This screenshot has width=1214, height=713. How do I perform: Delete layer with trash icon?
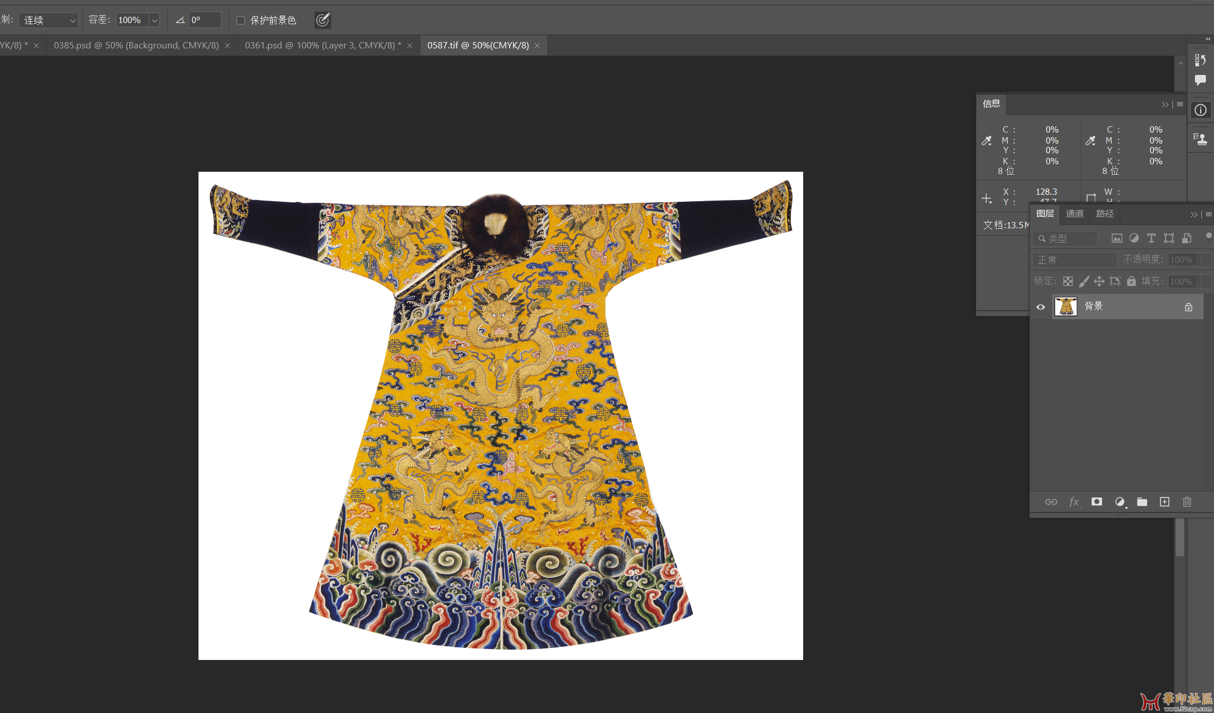[1187, 502]
